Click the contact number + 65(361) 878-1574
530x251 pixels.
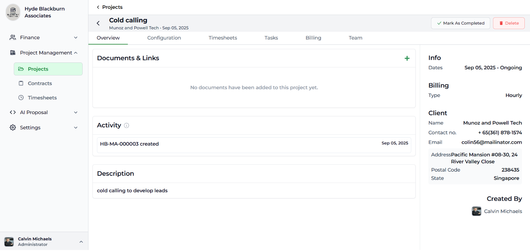pyautogui.click(x=500, y=133)
